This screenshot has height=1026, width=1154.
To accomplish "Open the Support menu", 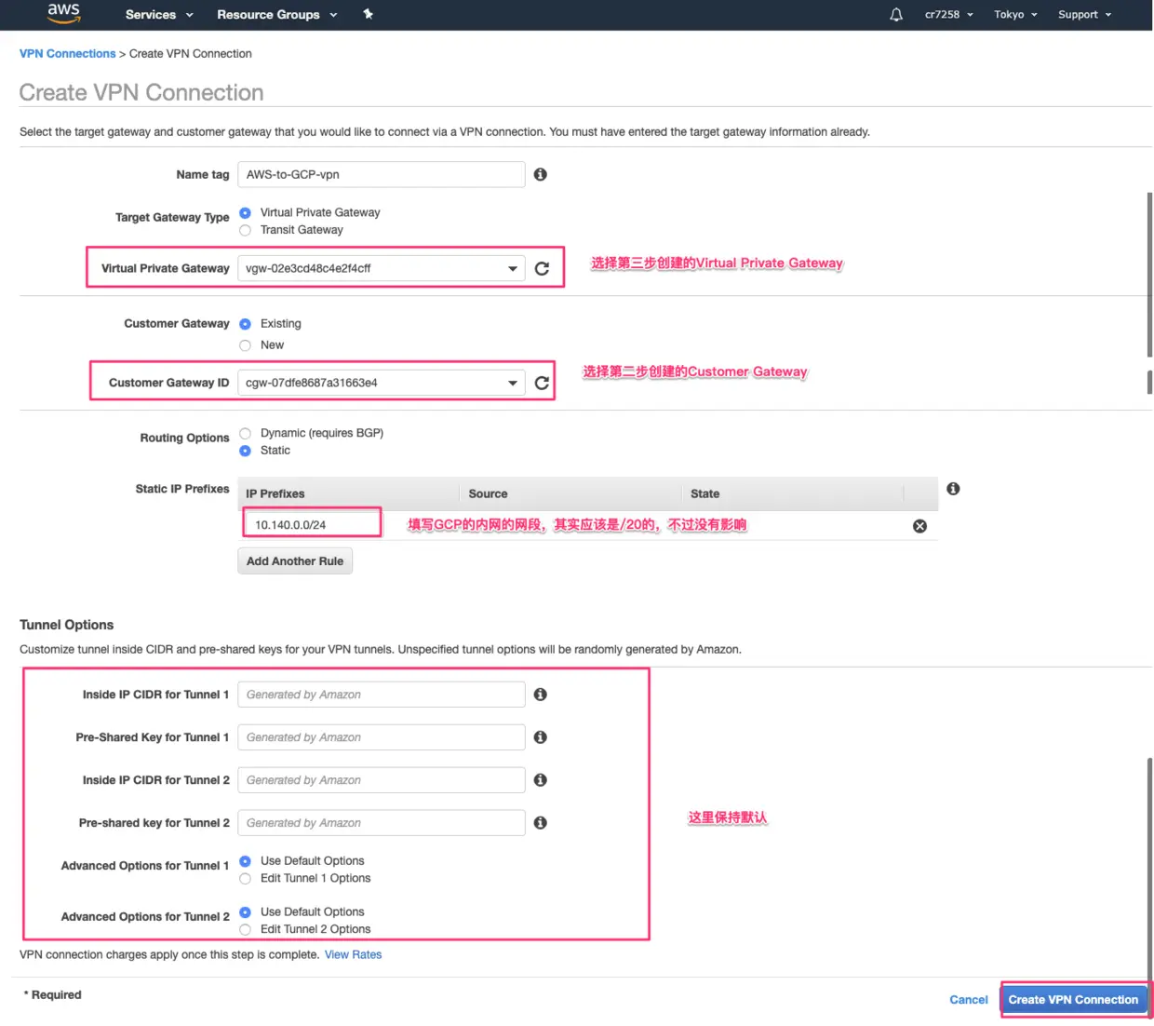I will [x=1085, y=15].
